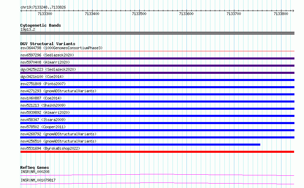Image resolution: width=304 pixels, height=188 pixels.
Task: Open the INSR|NM_001079817 transcript label
Action: [38, 180]
